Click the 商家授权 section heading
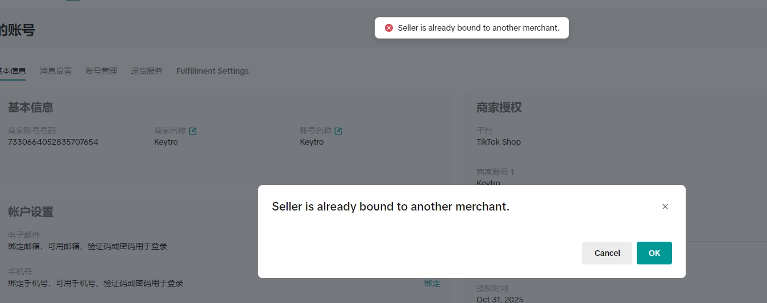The height and width of the screenshot is (303, 767). pos(499,107)
